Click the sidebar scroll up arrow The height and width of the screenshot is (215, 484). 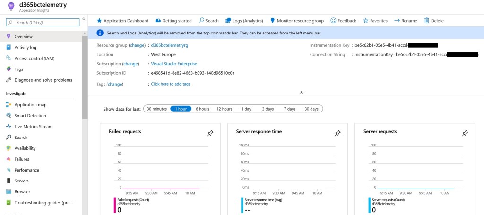(85, 33)
